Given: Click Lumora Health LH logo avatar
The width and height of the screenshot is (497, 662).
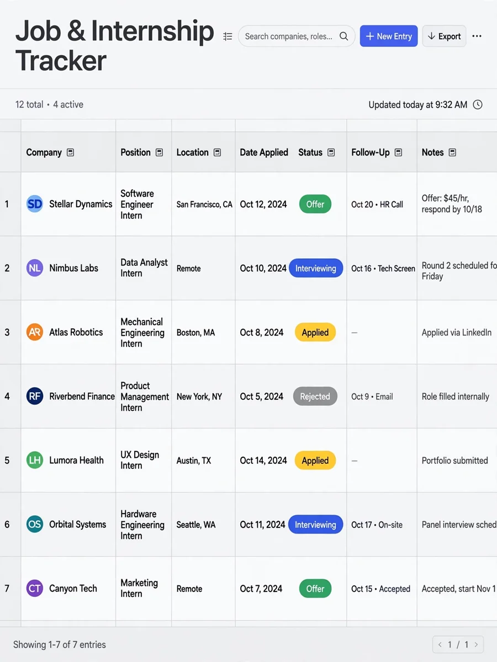Looking at the screenshot, I should coord(35,460).
